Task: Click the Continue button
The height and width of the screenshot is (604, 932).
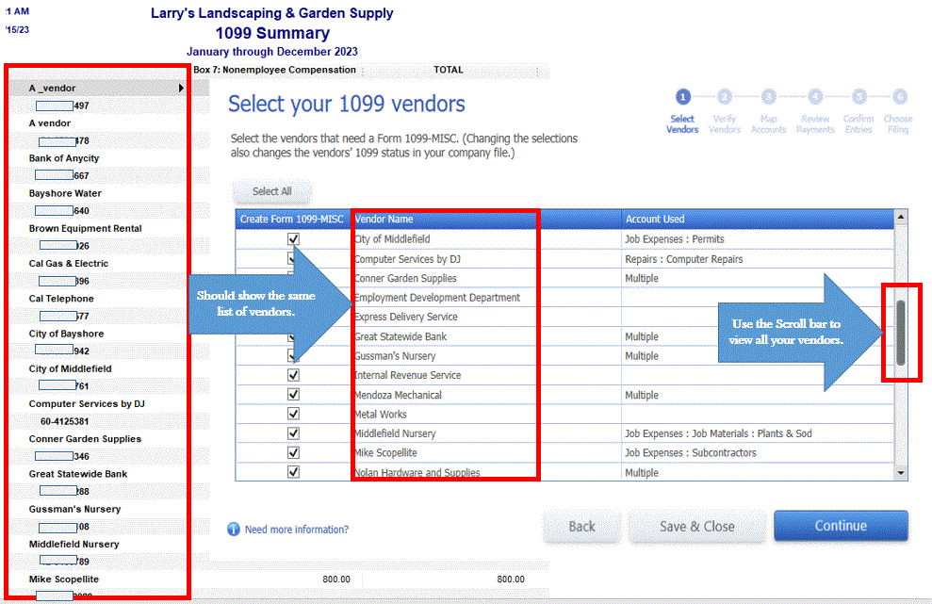Action: (841, 526)
